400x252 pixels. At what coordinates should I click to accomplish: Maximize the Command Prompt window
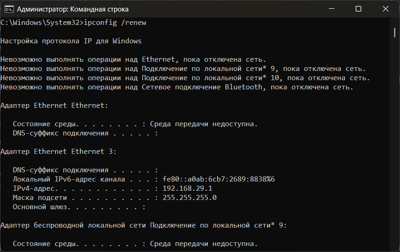point(358,9)
